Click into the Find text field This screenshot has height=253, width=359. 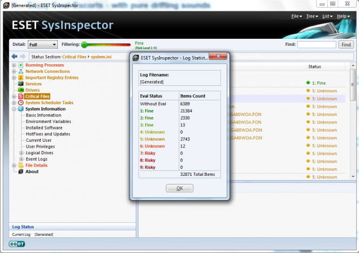coord(317,45)
